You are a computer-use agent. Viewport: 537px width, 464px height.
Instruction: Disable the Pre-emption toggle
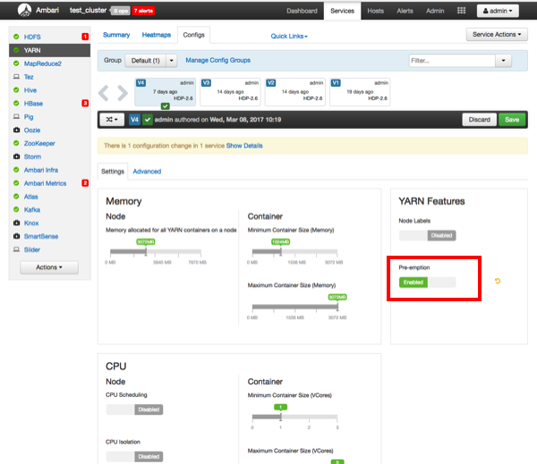point(427,283)
